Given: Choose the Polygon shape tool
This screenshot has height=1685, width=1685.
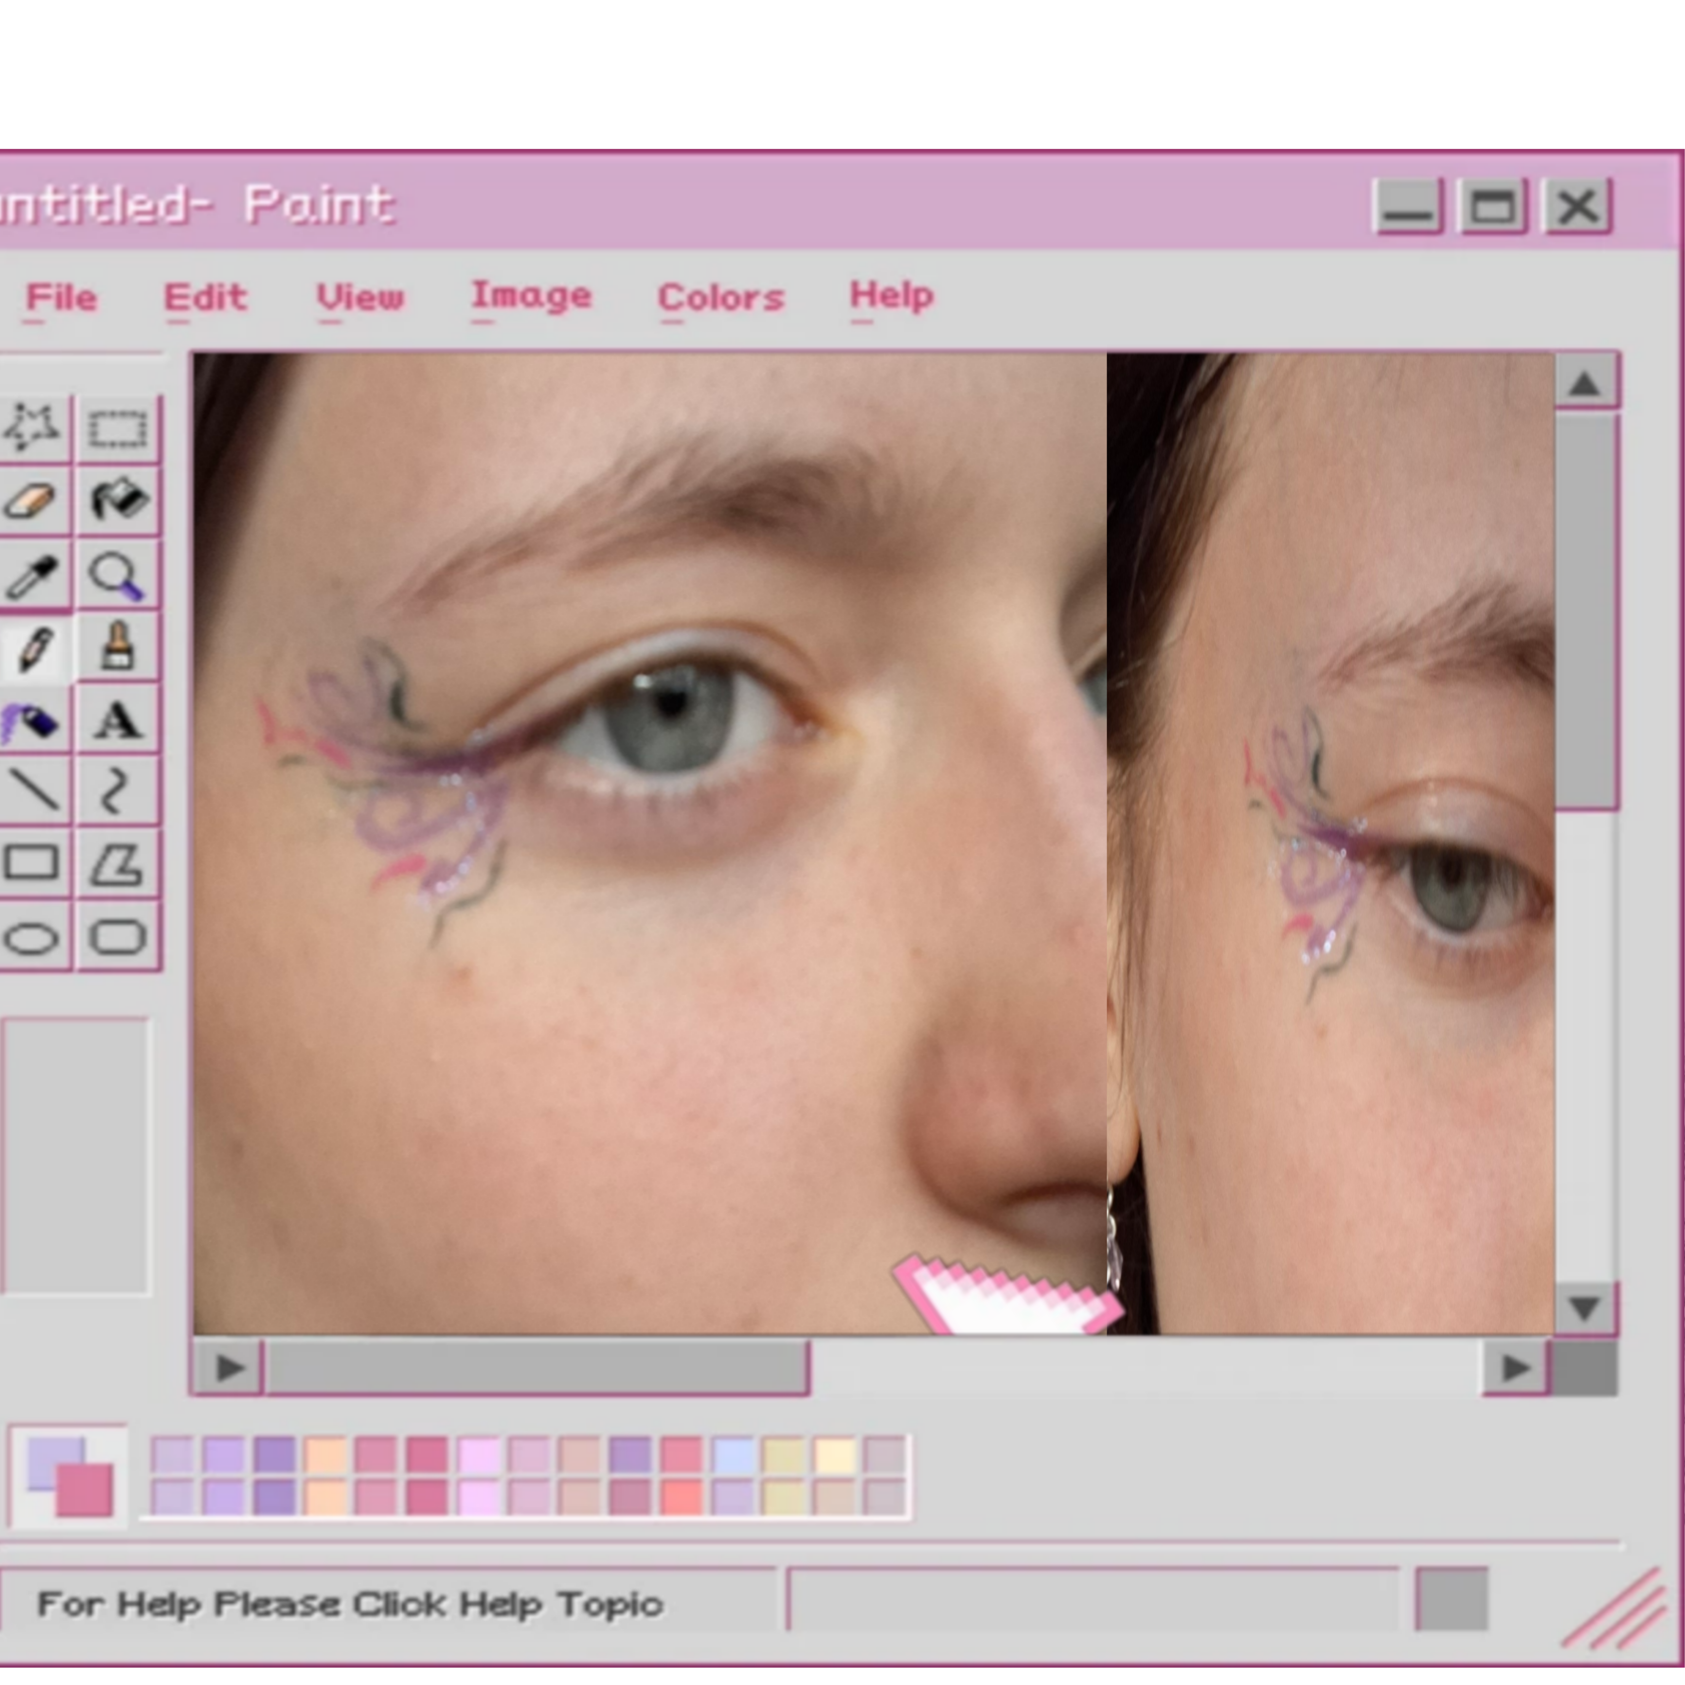Looking at the screenshot, I should coord(118,863).
